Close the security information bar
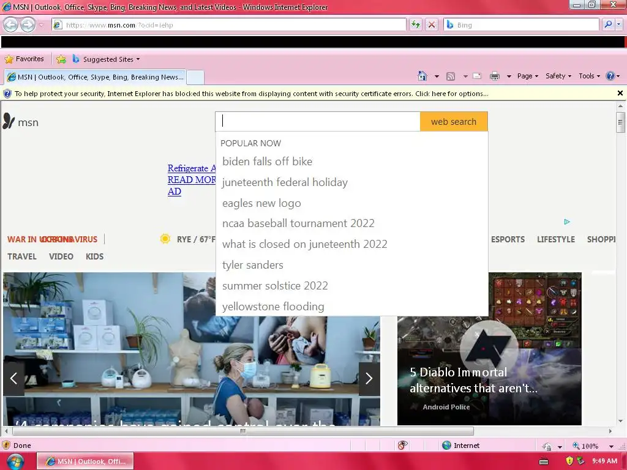The image size is (627, 470). 620,93
